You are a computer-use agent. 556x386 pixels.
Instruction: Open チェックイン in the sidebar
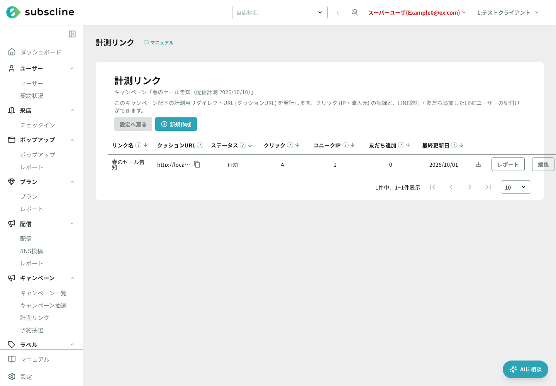(38, 125)
